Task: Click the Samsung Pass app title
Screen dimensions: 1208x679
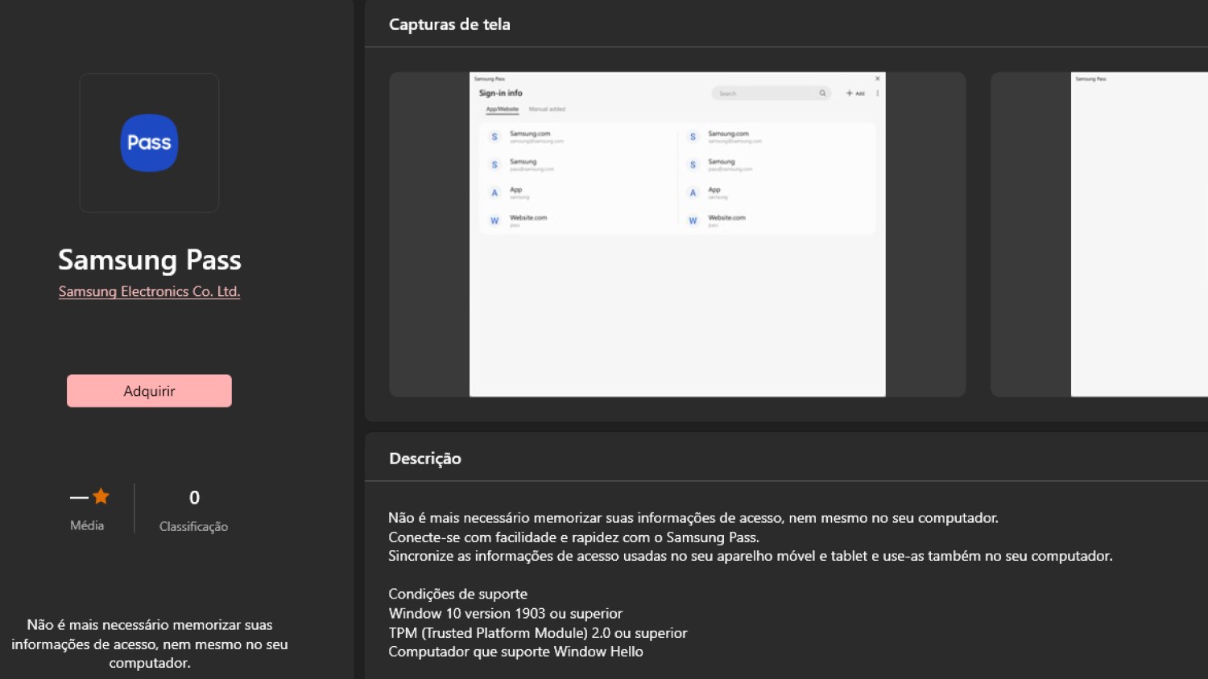Action: click(150, 260)
